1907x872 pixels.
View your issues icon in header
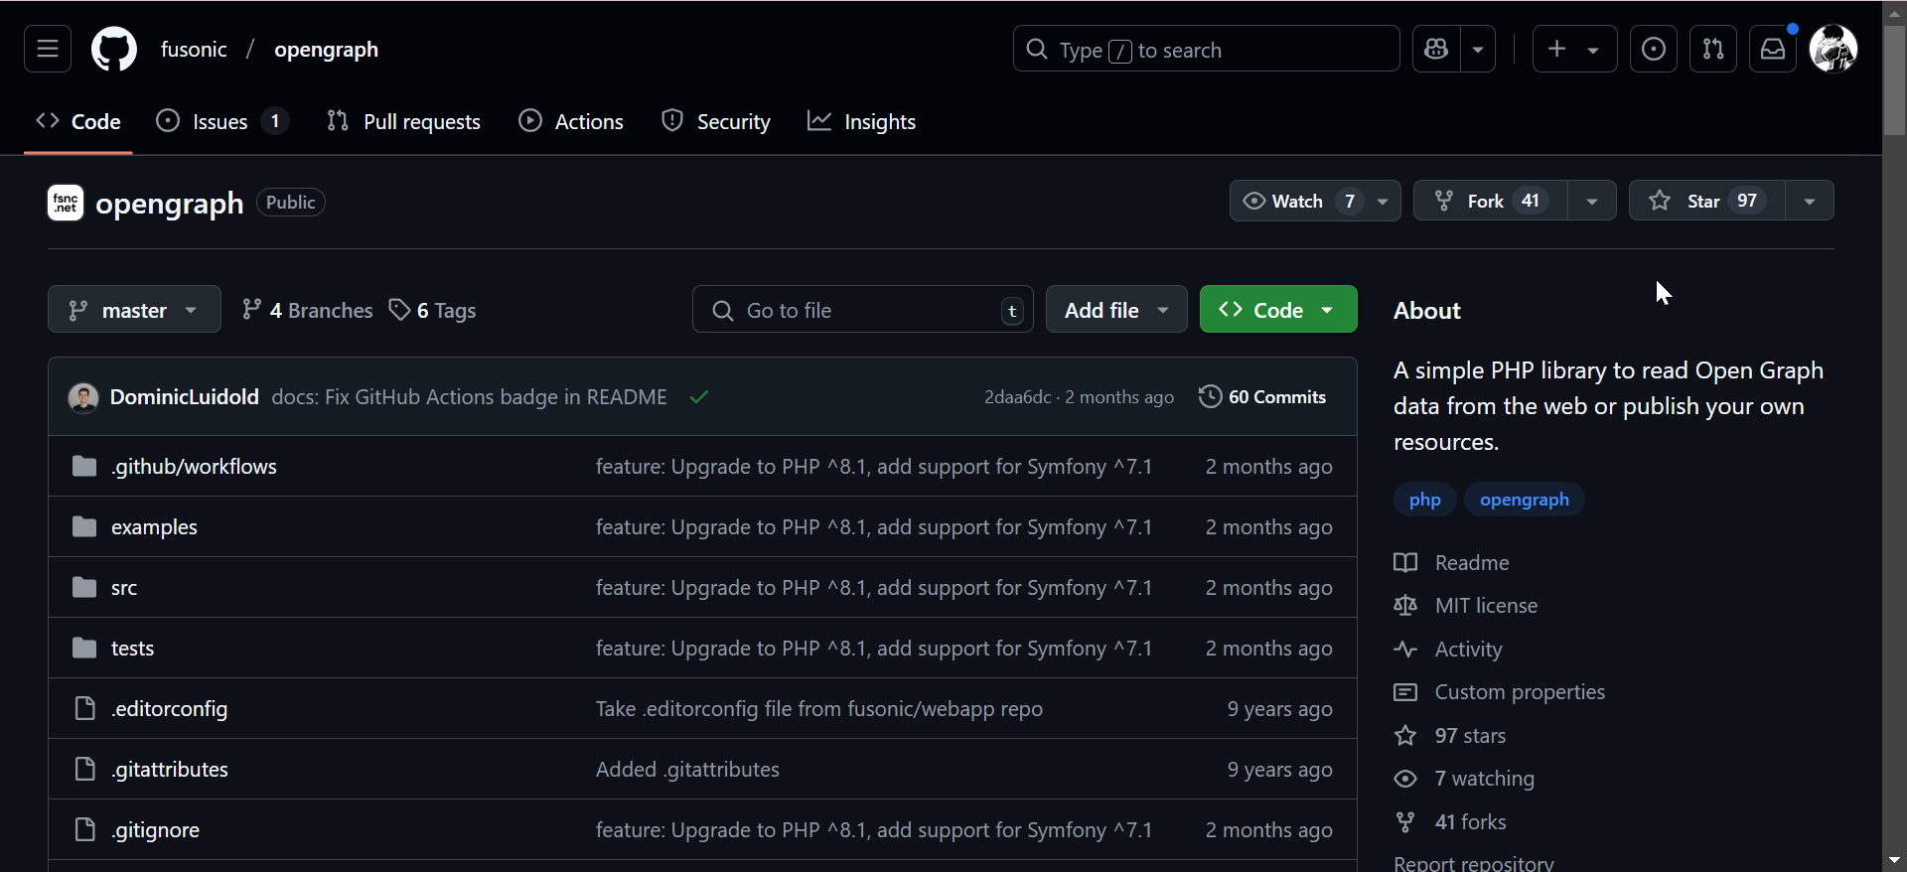click(x=1654, y=49)
